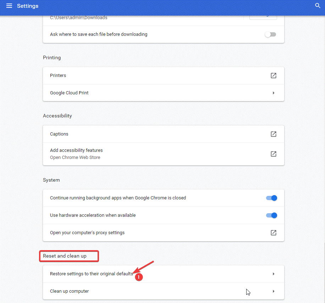Open the Settings hamburger menu

[x=9, y=6]
